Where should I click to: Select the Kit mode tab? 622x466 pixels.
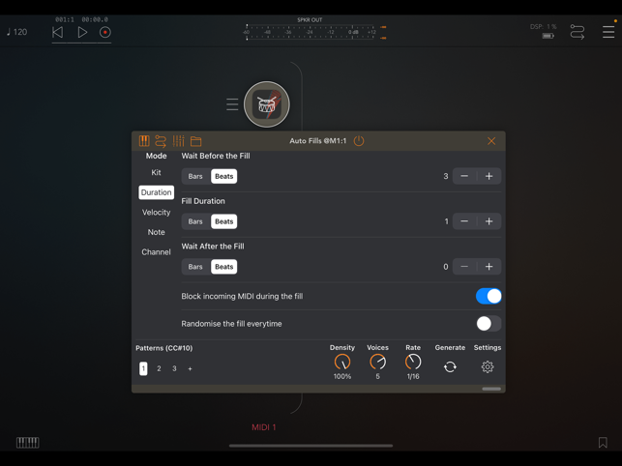(x=156, y=173)
